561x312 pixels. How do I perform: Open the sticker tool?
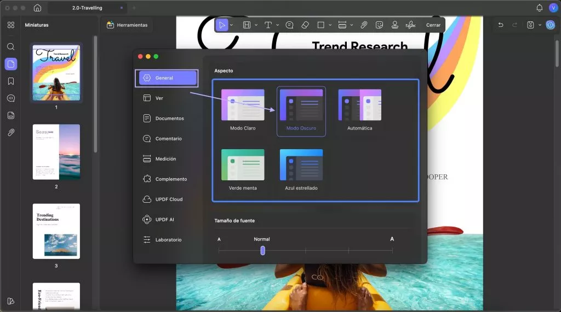point(379,25)
